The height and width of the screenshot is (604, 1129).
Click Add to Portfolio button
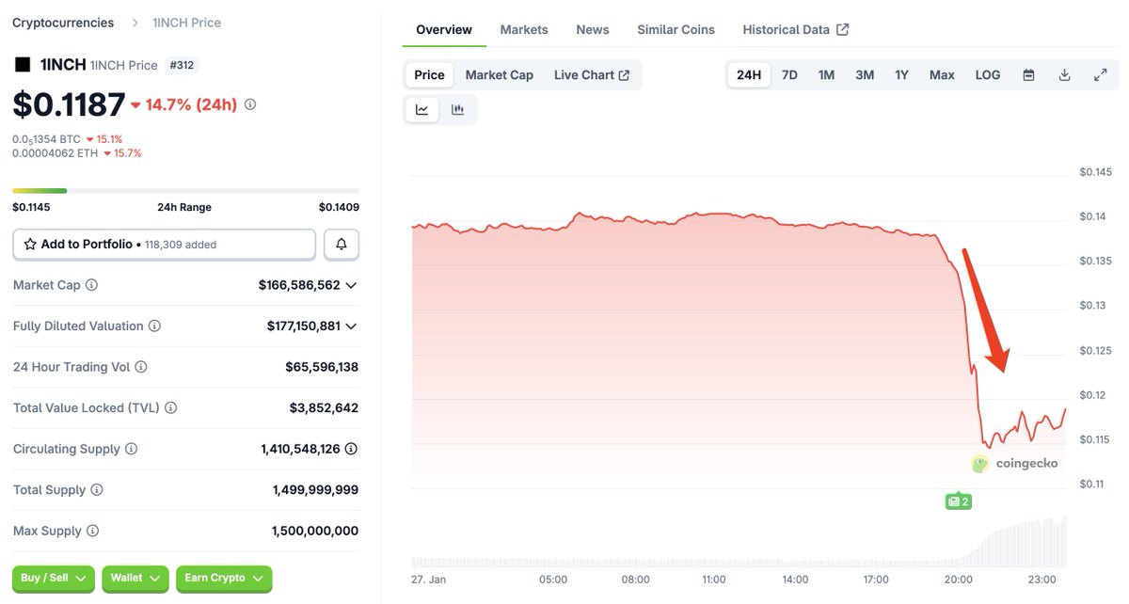164,245
